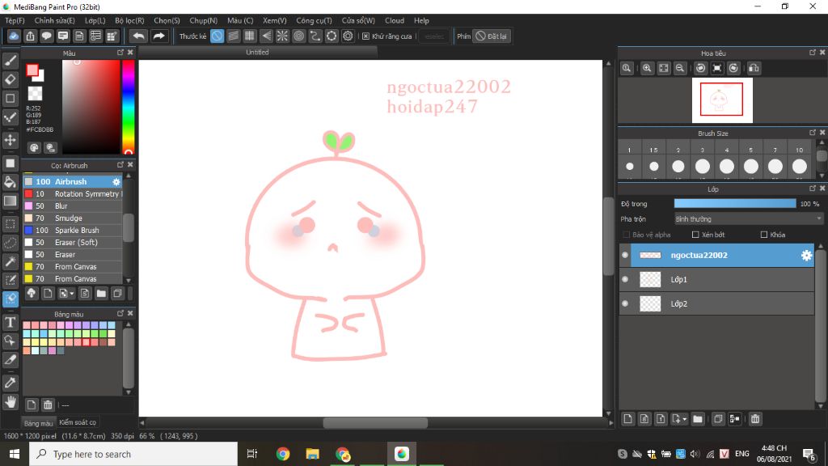Viewport: 828px width, 466px height.
Task: Click the horizontal canvas scrollbar
Action: click(x=375, y=422)
